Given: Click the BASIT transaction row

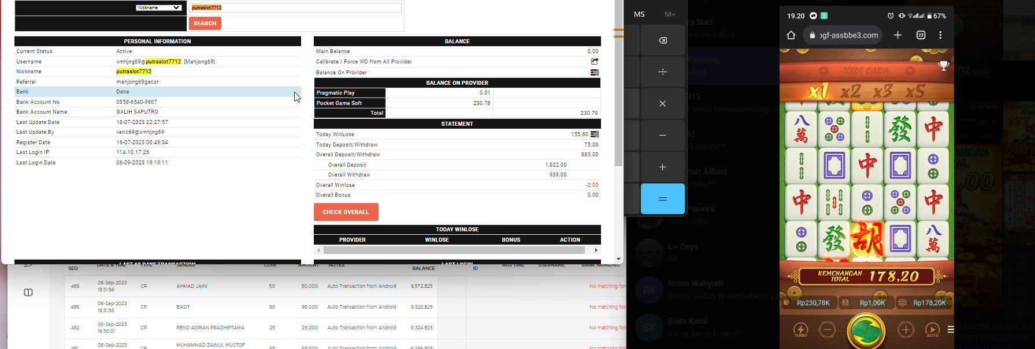Looking at the screenshot, I should point(345,307).
